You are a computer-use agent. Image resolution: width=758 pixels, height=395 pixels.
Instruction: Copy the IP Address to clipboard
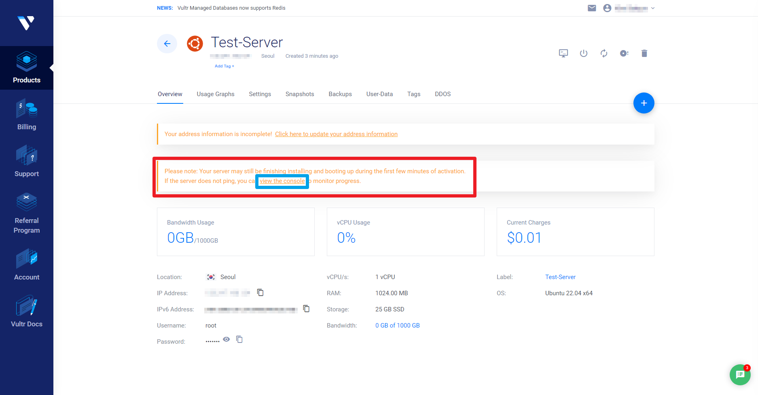(x=260, y=292)
